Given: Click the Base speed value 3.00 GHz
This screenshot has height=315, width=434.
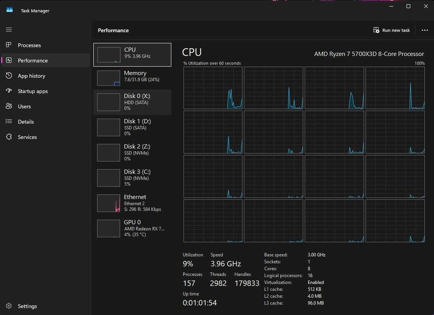Looking at the screenshot, I should pyautogui.click(x=316, y=255).
